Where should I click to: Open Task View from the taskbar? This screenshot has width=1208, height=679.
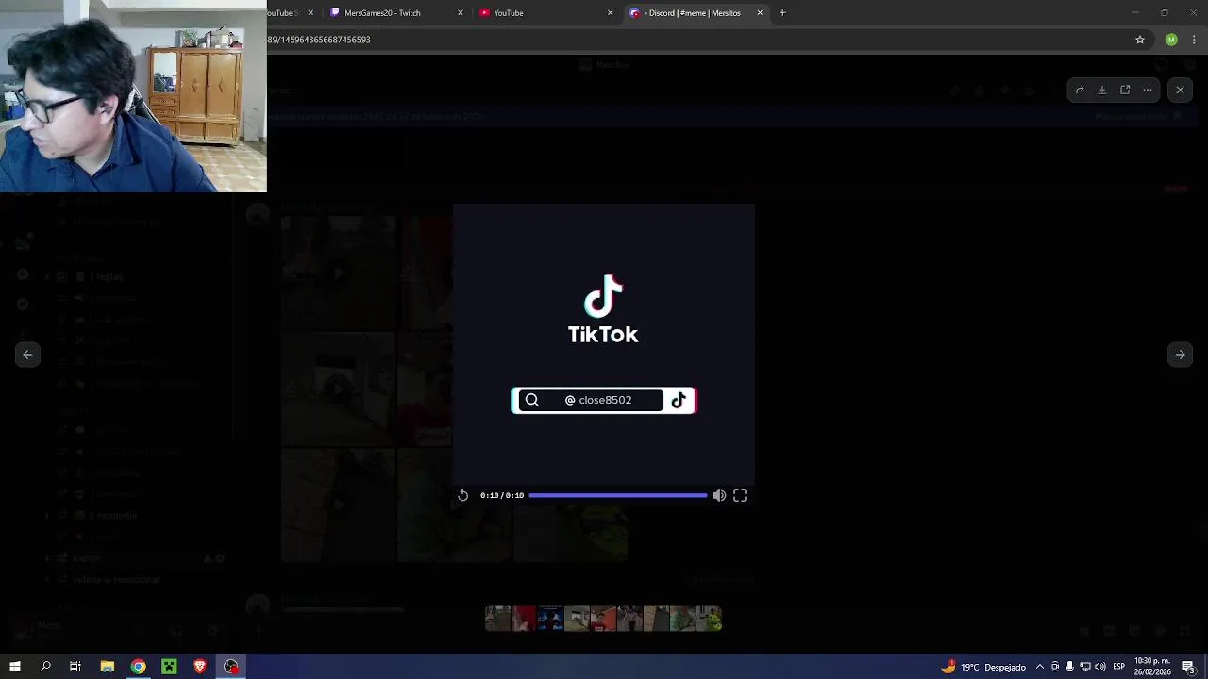point(75,667)
